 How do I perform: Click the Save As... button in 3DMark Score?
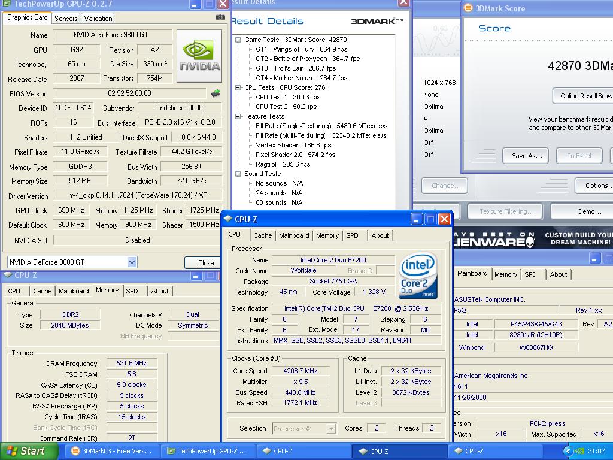pos(527,156)
